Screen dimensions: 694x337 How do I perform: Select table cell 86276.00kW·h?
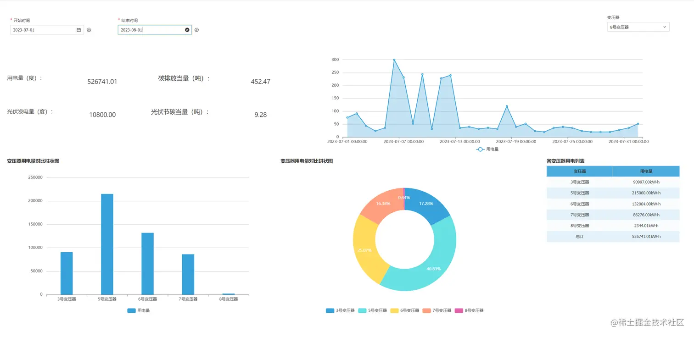click(646, 215)
